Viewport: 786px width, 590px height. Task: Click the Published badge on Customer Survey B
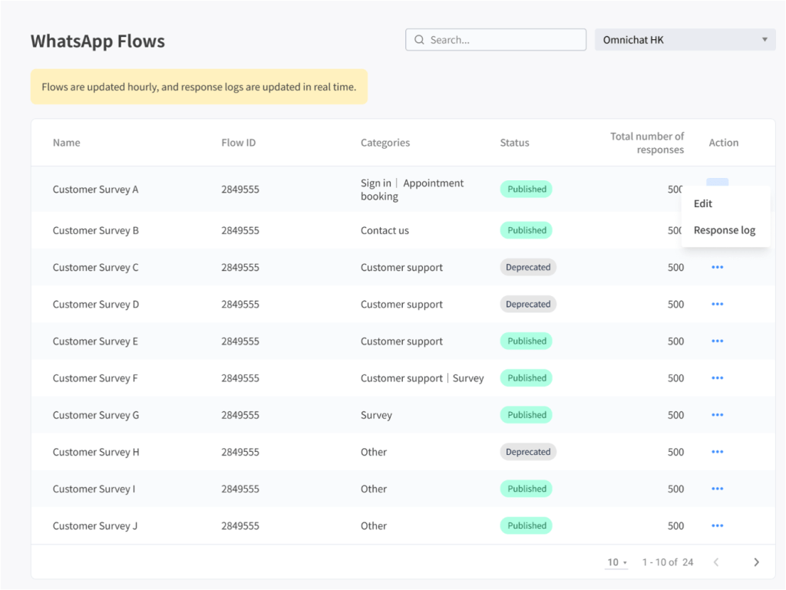(526, 229)
